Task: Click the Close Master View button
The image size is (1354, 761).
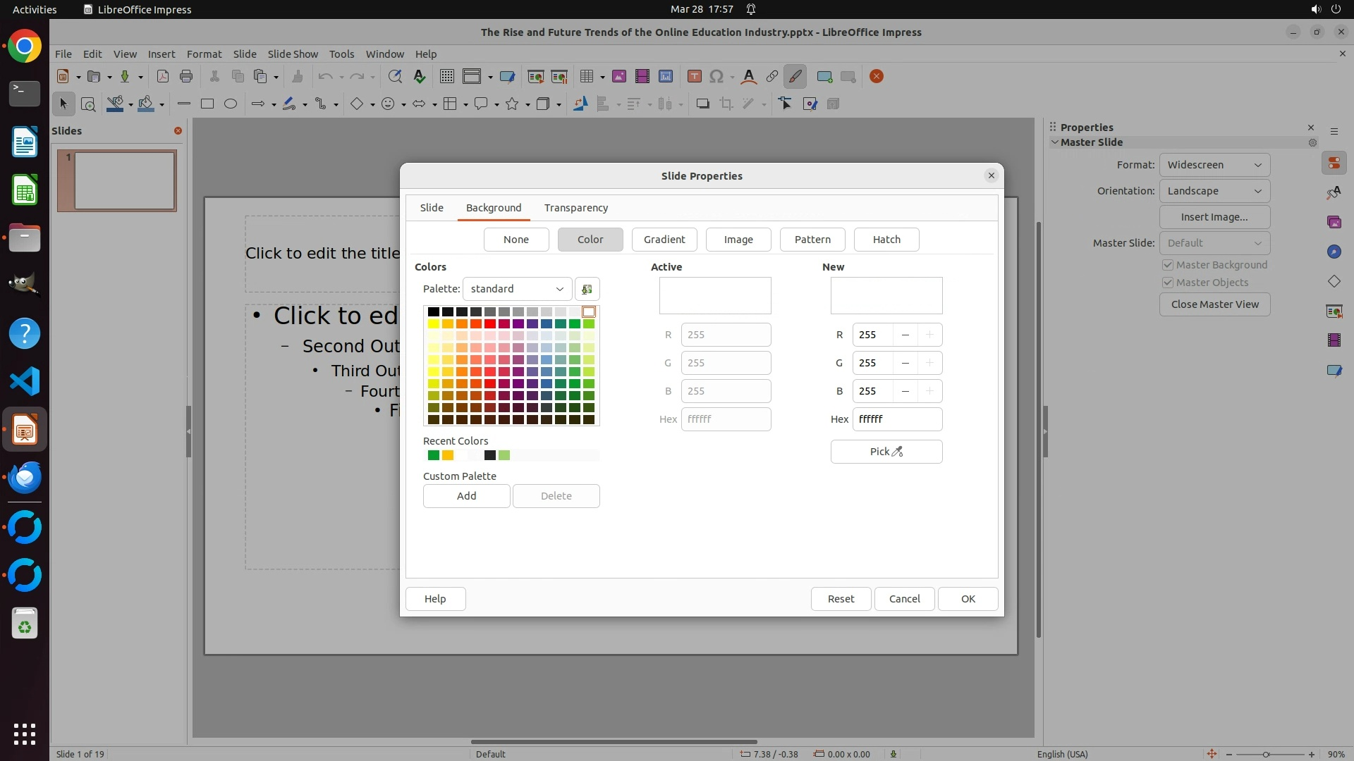Action: [1214, 304]
